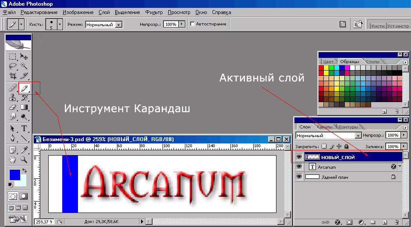Toggle lock position icon
Image resolution: width=411 pixels, height=227 pixels.
click(338, 146)
